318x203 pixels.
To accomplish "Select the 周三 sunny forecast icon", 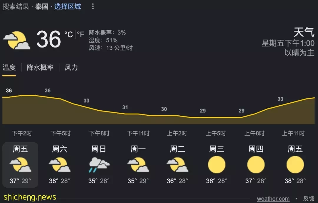I will coord(217,165).
